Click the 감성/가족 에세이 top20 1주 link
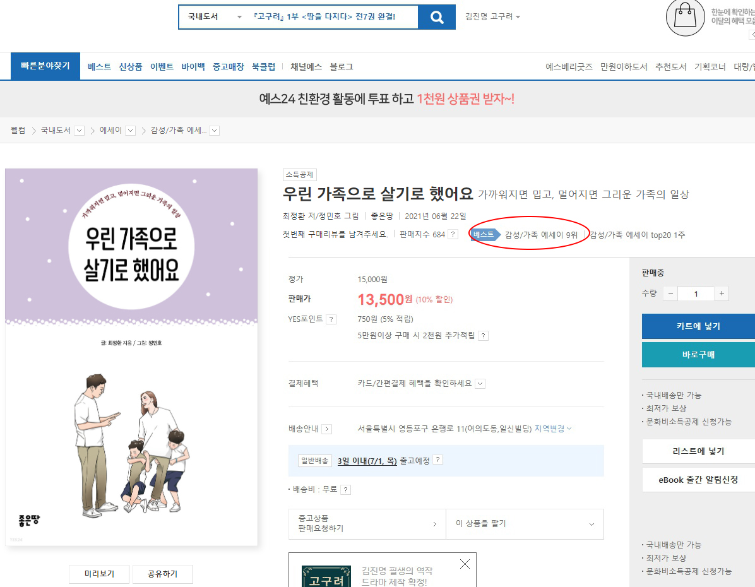Viewport: 755px width, 587px height. (x=638, y=235)
